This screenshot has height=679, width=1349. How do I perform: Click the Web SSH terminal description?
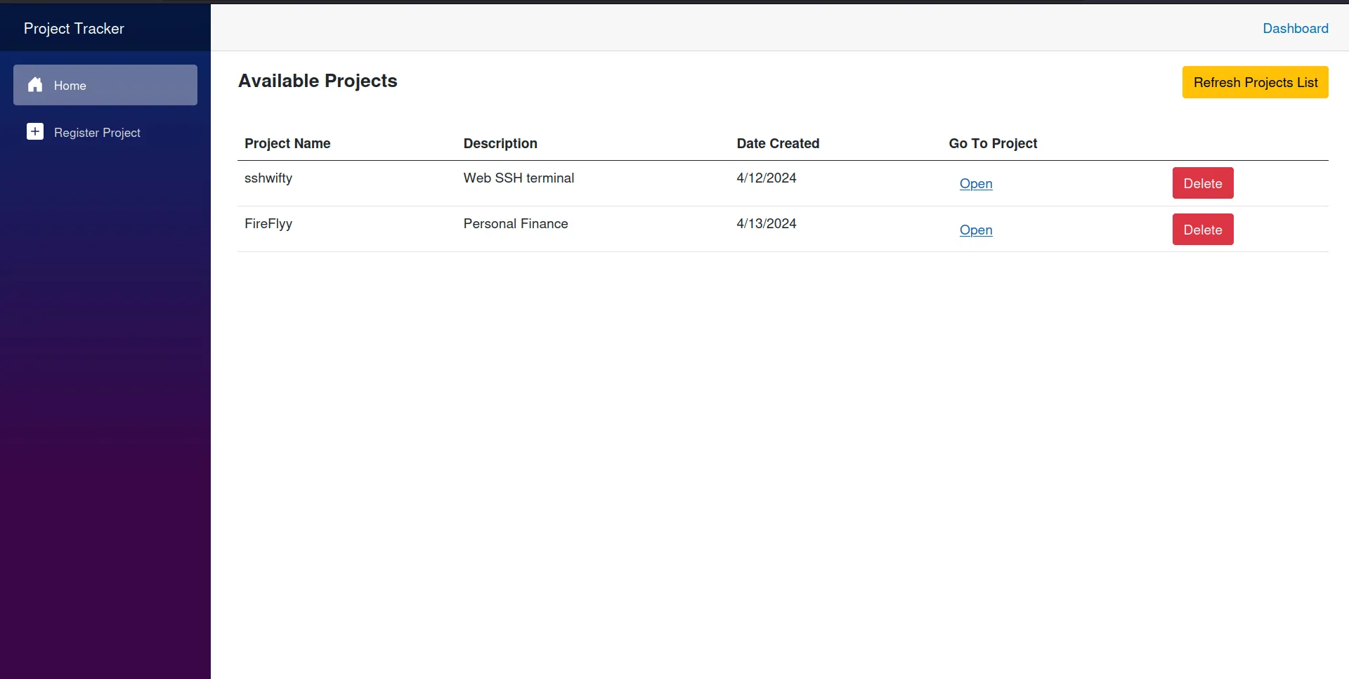(519, 178)
